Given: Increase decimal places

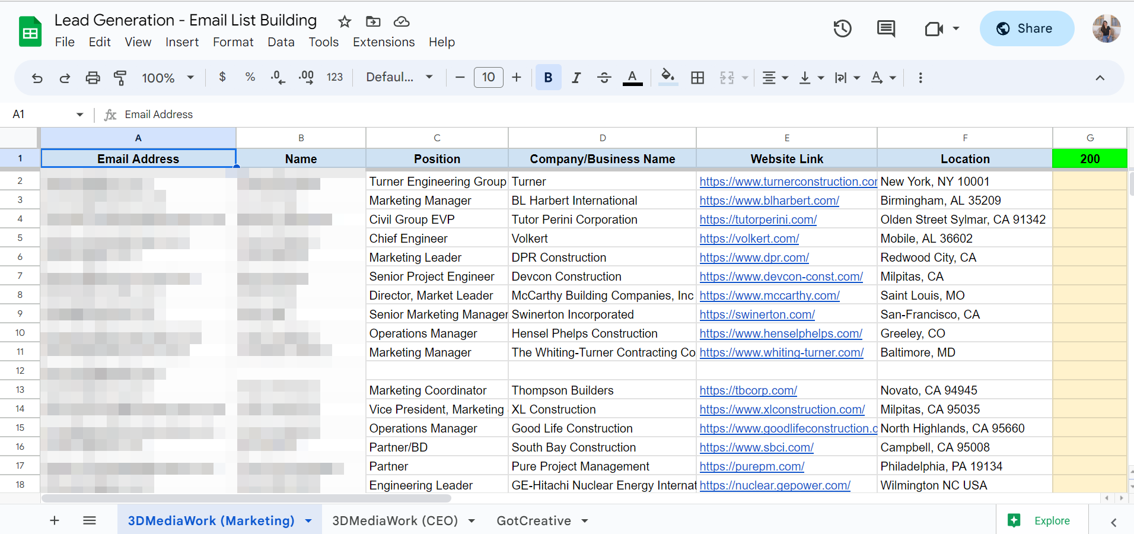Looking at the screenshot, I should 306,78.
